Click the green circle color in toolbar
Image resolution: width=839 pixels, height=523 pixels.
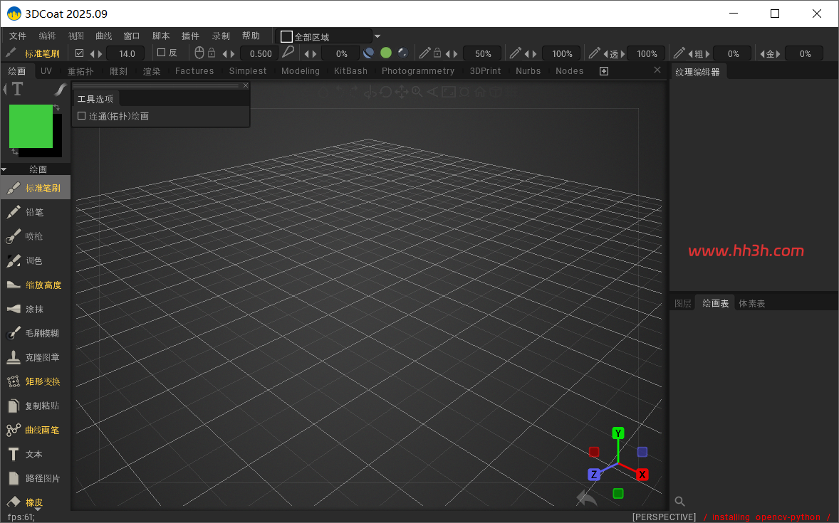click(x=386, y=53)
